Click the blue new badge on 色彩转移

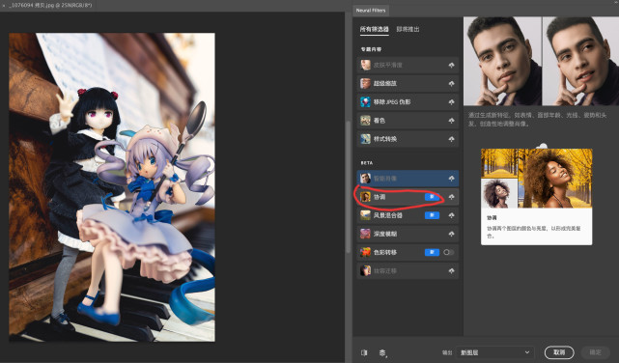[432, 252]
